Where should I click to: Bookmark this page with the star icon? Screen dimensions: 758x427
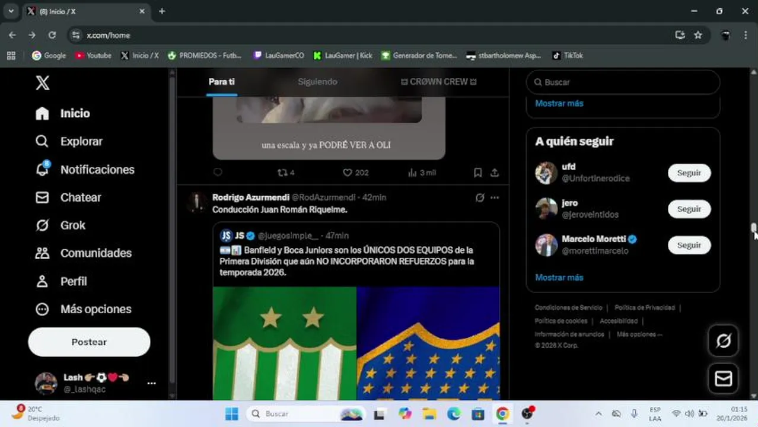698,35
